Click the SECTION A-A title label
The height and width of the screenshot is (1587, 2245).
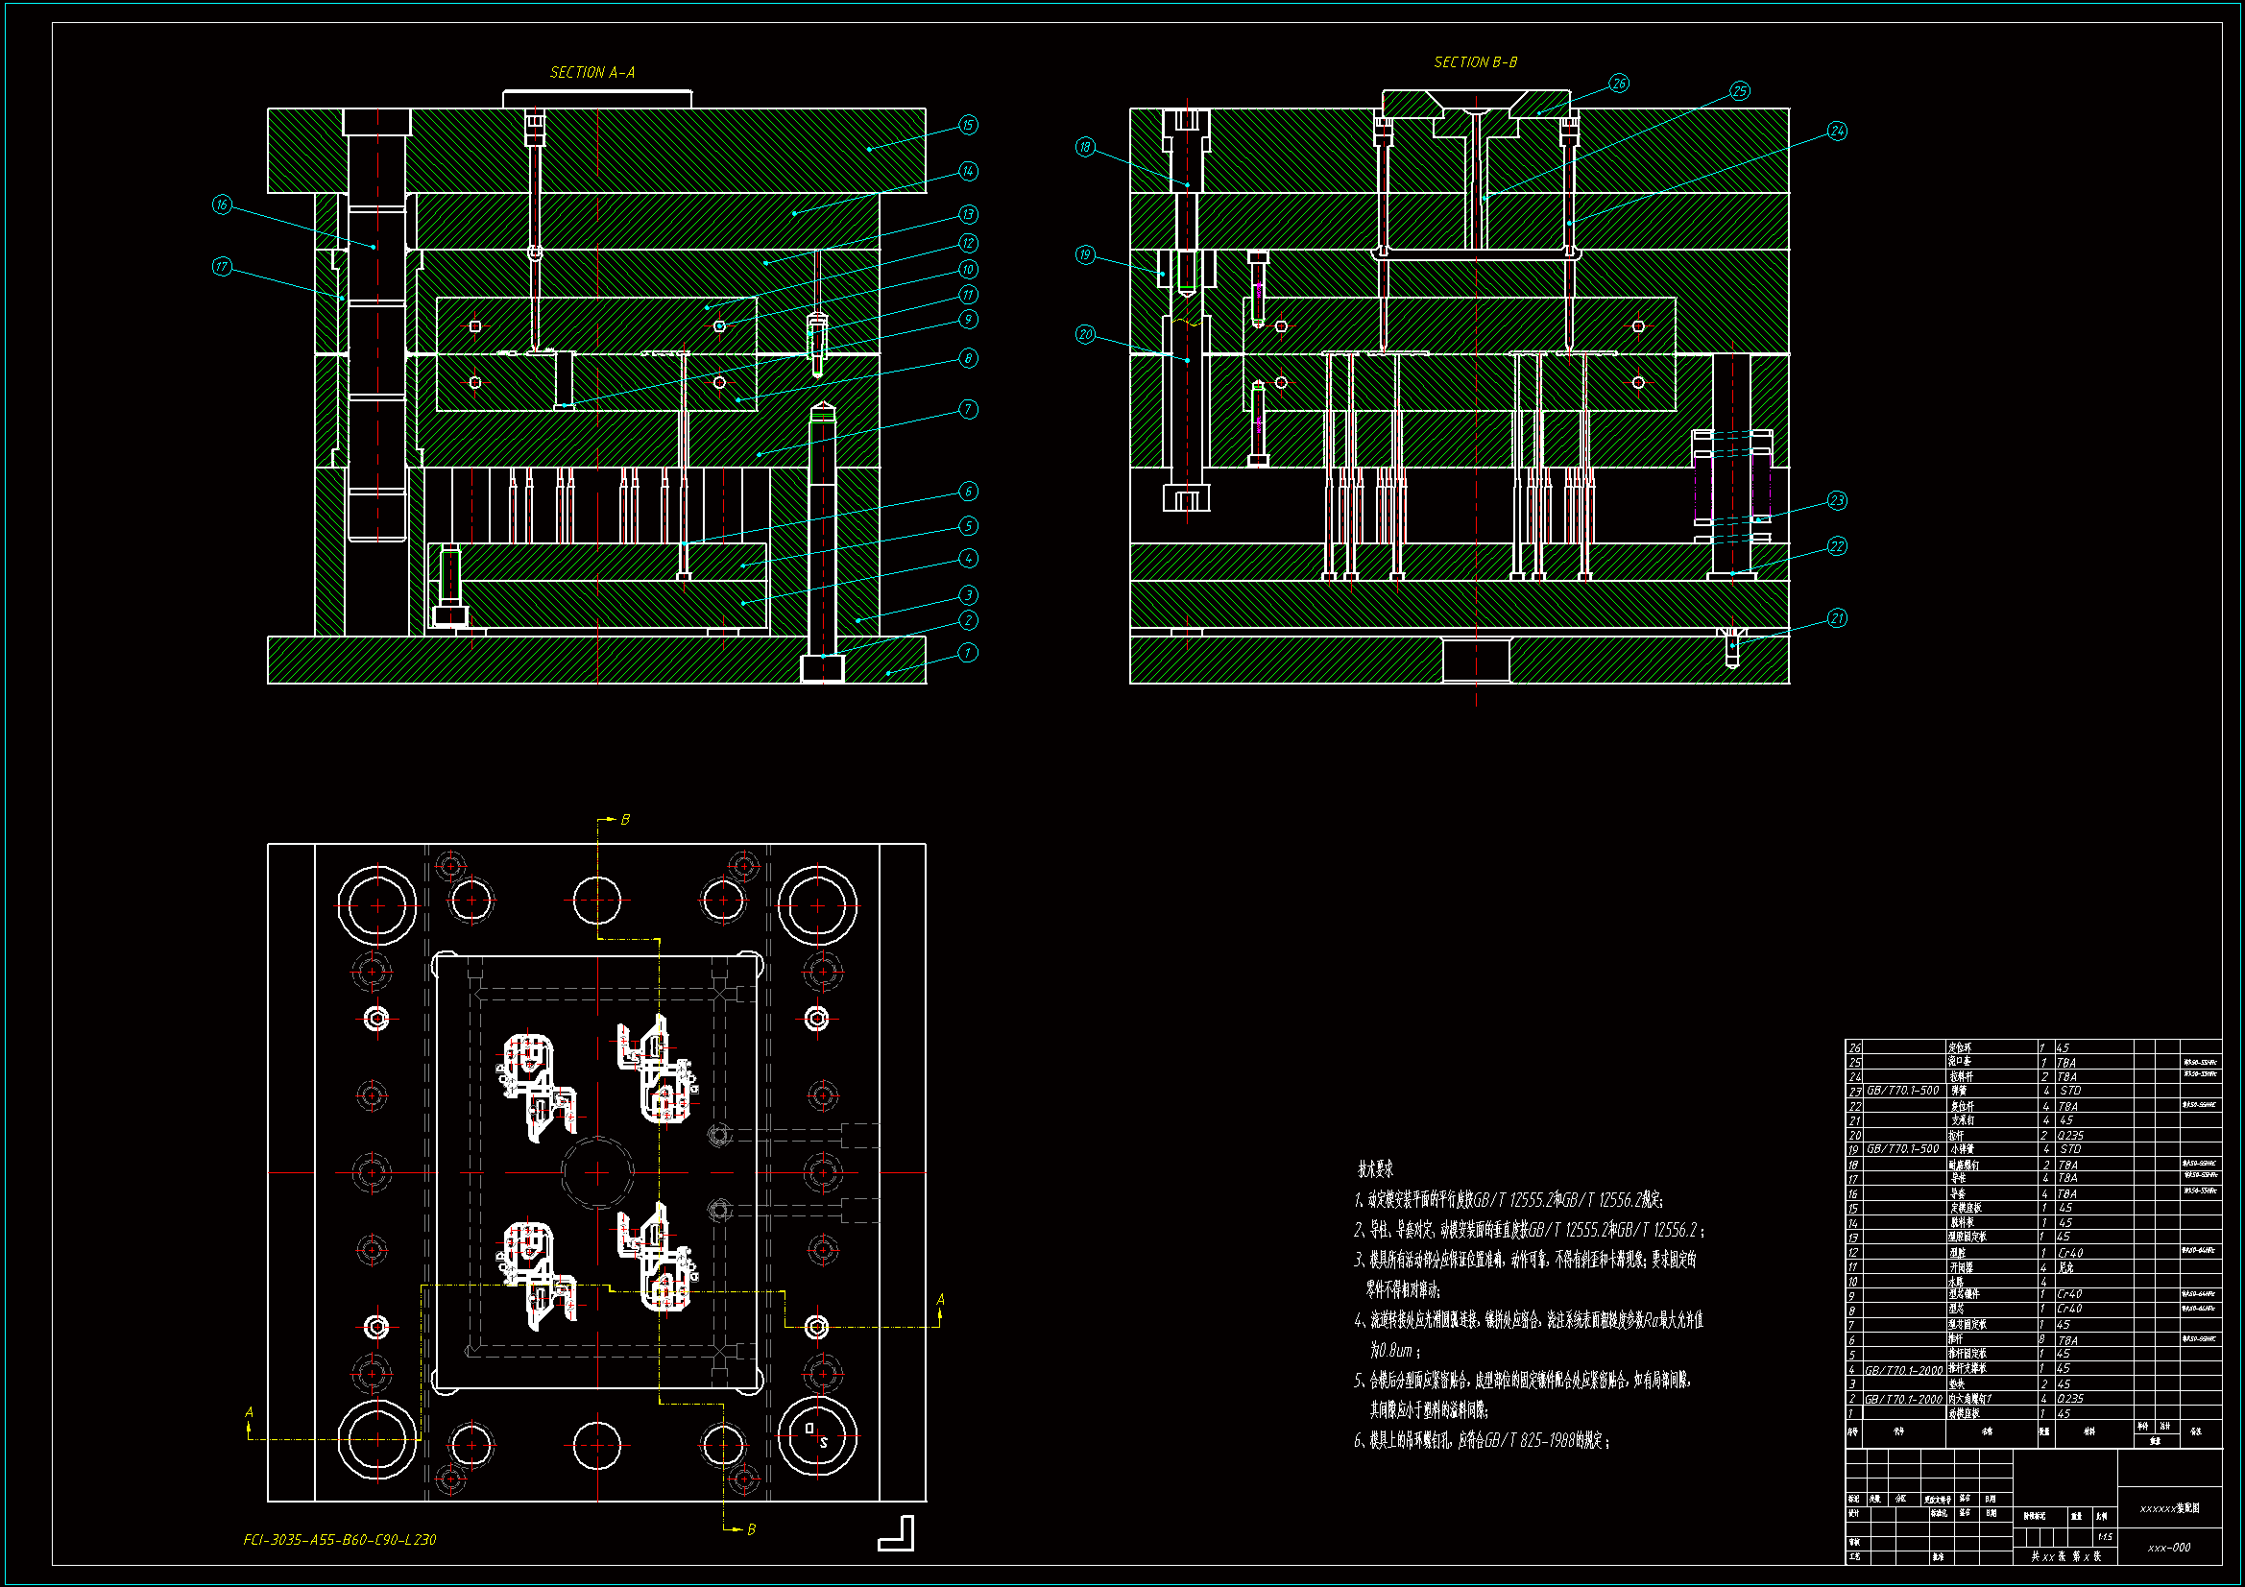click(x=591, y=72)
